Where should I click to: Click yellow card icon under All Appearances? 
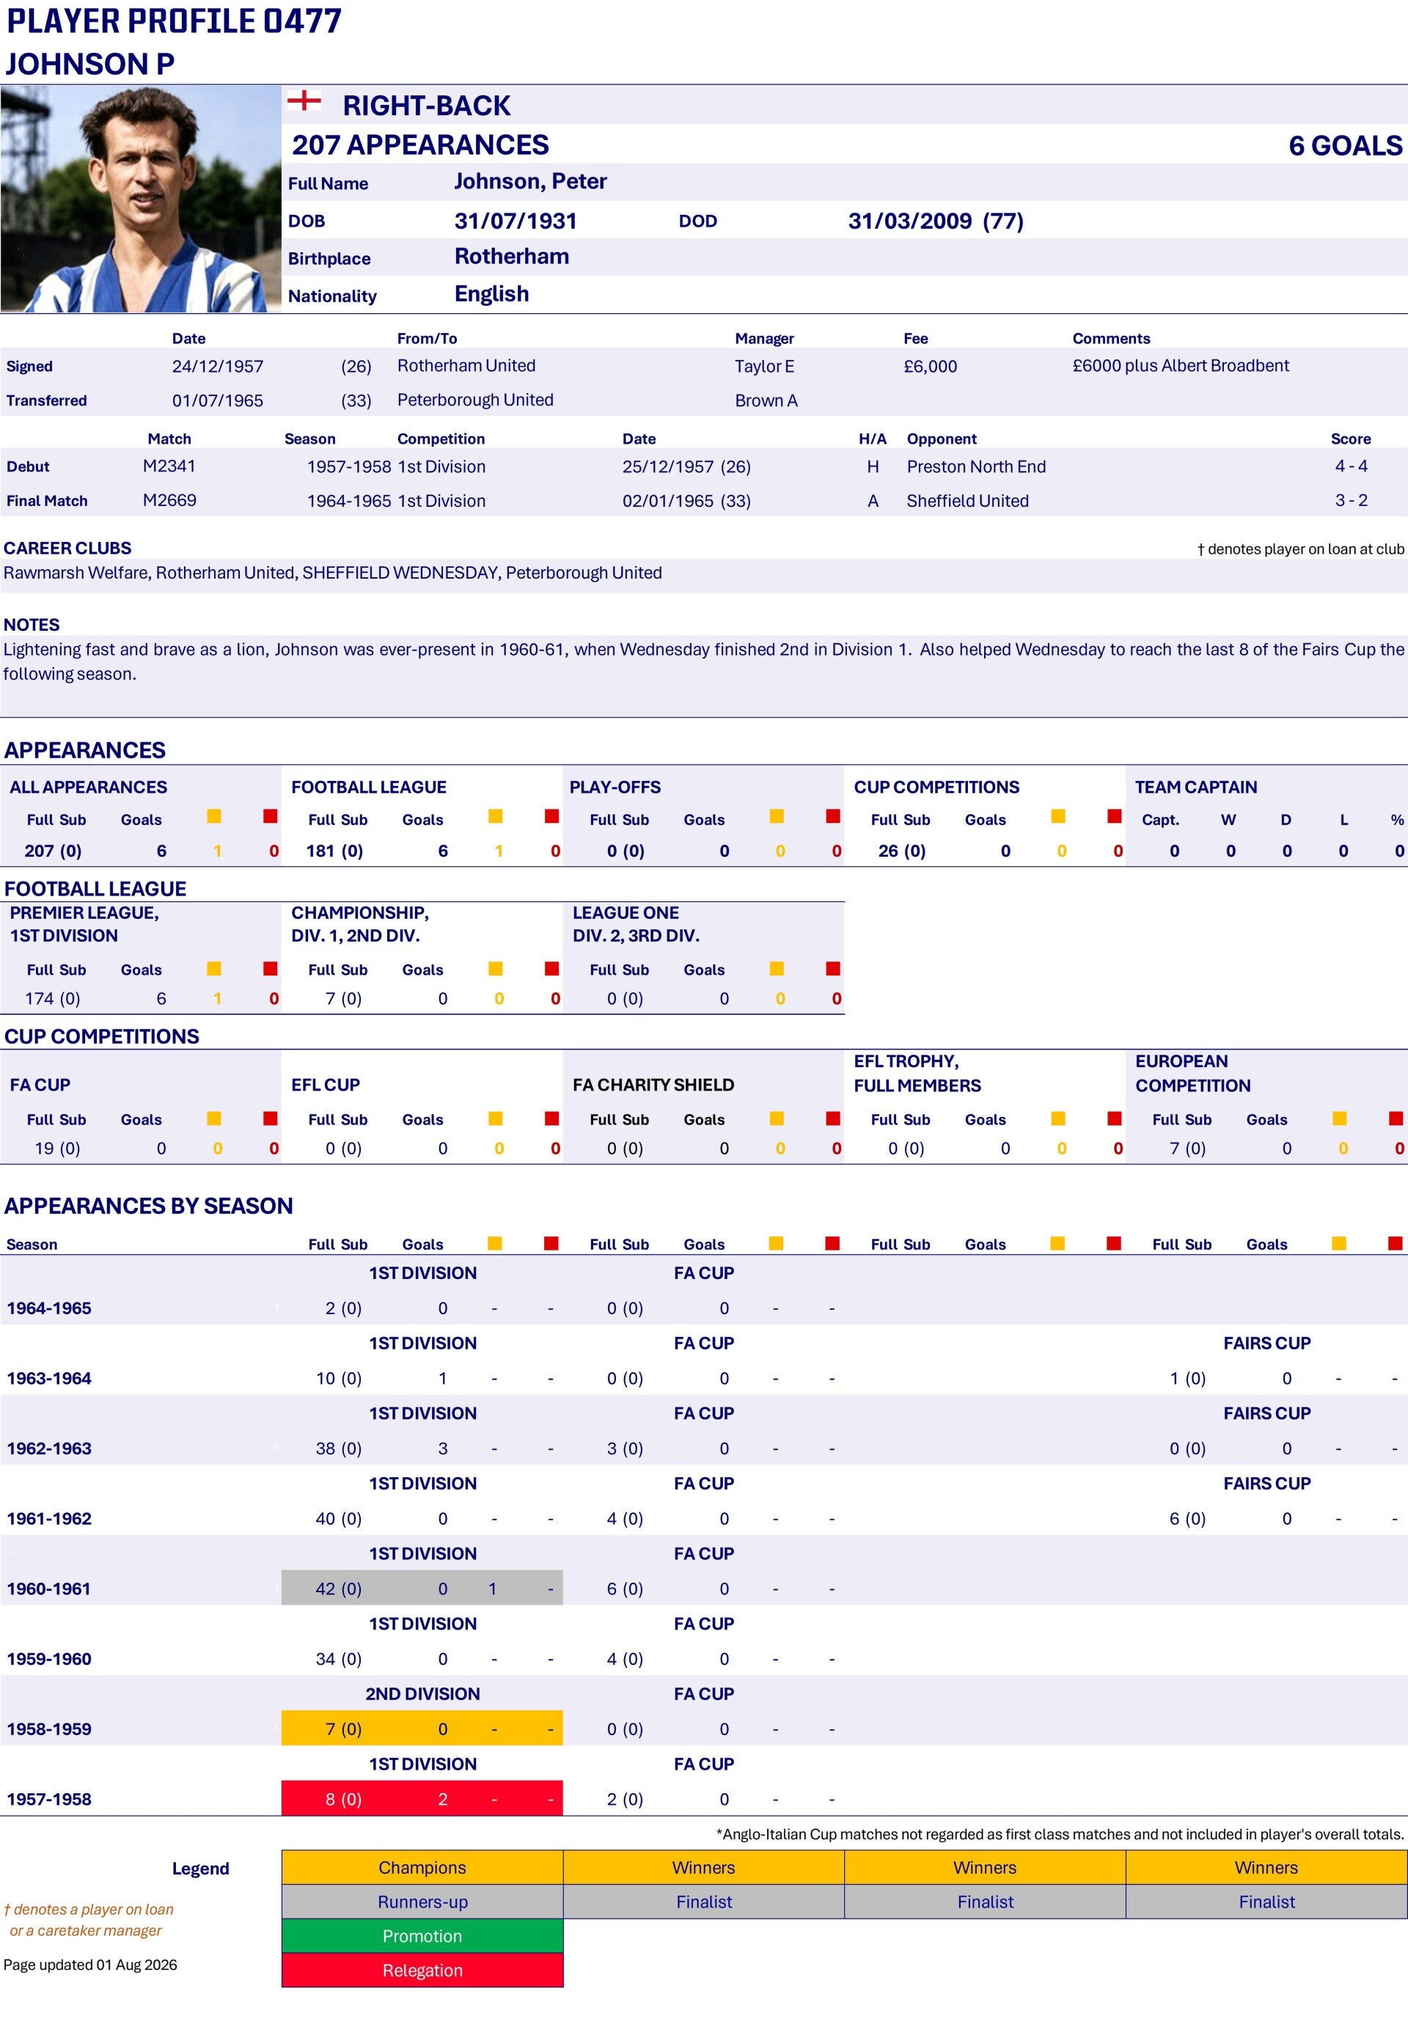214,816
